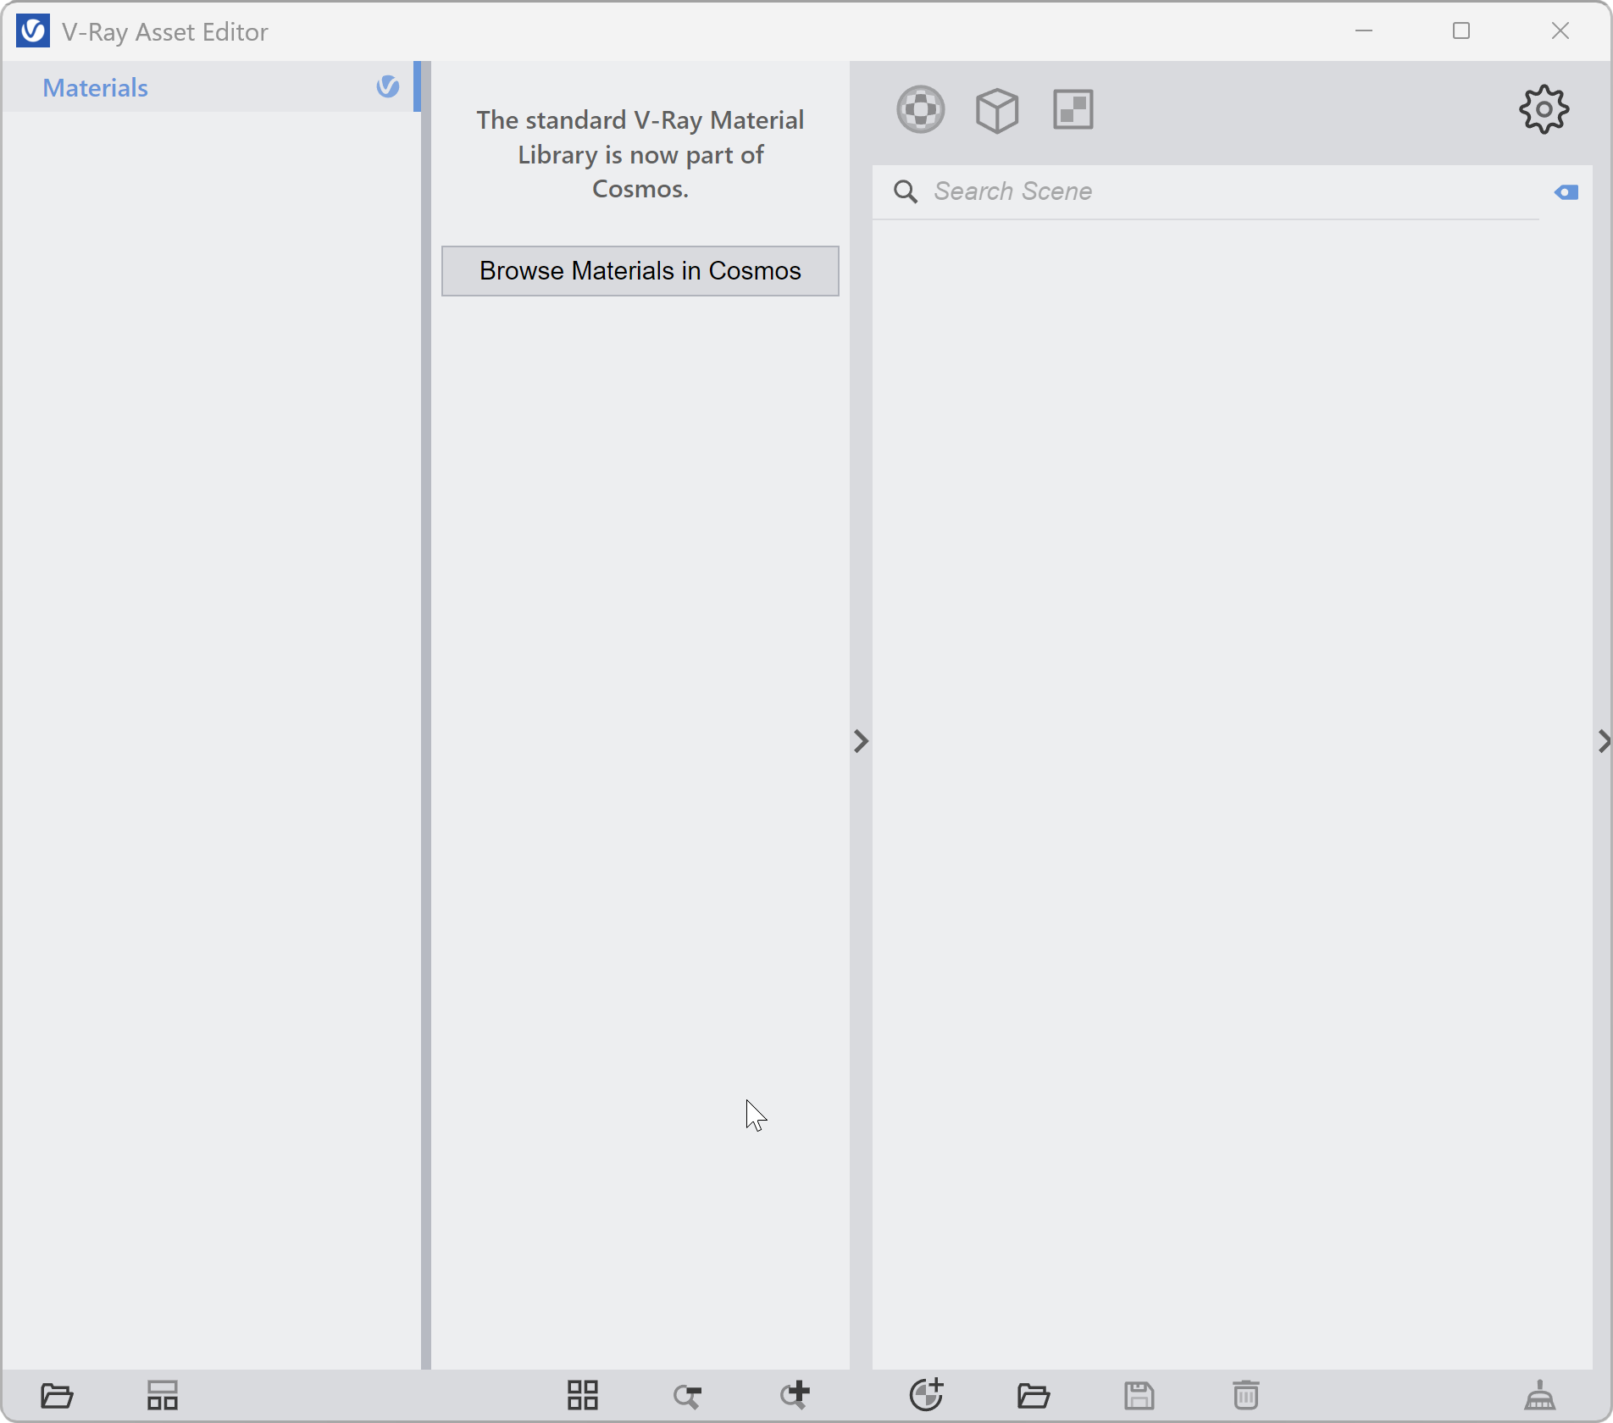Open the Geometry category cube icon
Viewport: 1613px width, 1423px height.
point(997,110)
